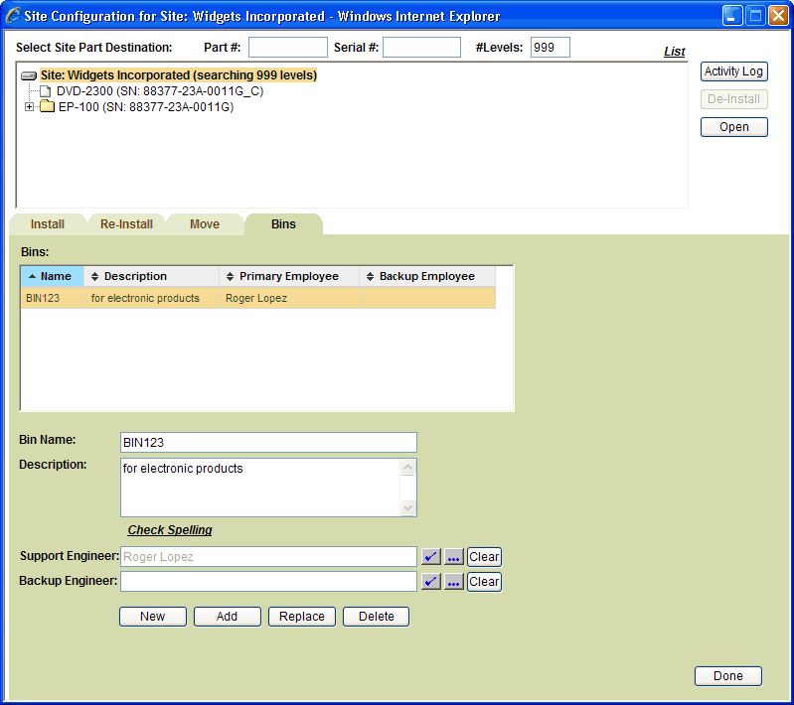Clear the Support Engineer field

point(484,557)
